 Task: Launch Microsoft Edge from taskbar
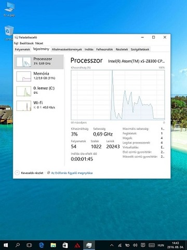41,245
